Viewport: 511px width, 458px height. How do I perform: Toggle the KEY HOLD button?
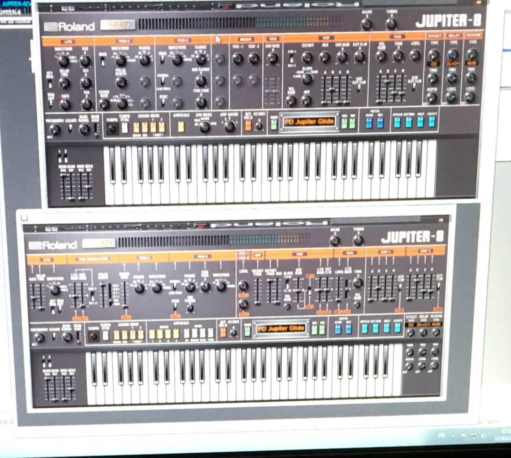coord(248,127)
